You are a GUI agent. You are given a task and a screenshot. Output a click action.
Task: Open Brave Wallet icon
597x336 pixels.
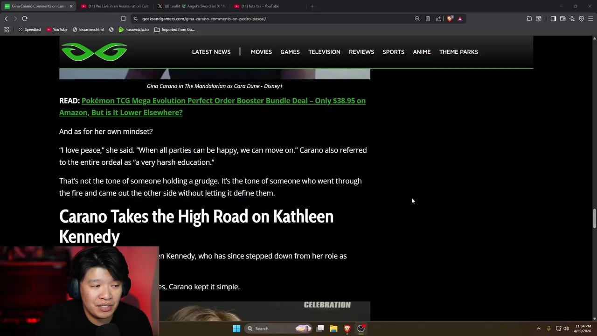pyautogui.click(x=562, y=19)
